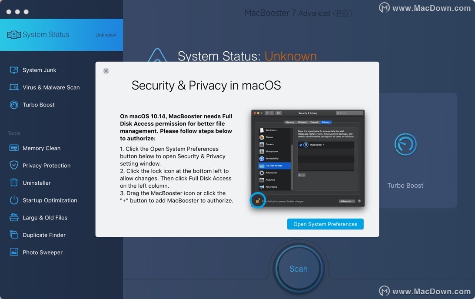Screen dimensions: 475x299
Task: Click the circular Scan button
Action: tap(299, 269)
